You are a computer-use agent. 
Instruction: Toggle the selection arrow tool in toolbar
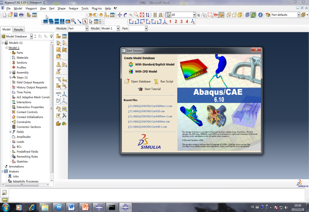[168, 15]
